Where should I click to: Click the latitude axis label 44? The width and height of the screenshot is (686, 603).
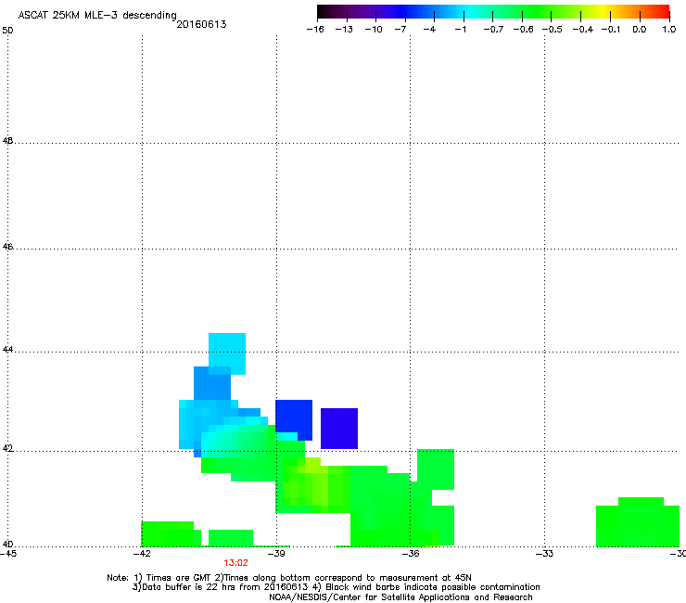tap(7, 350)
